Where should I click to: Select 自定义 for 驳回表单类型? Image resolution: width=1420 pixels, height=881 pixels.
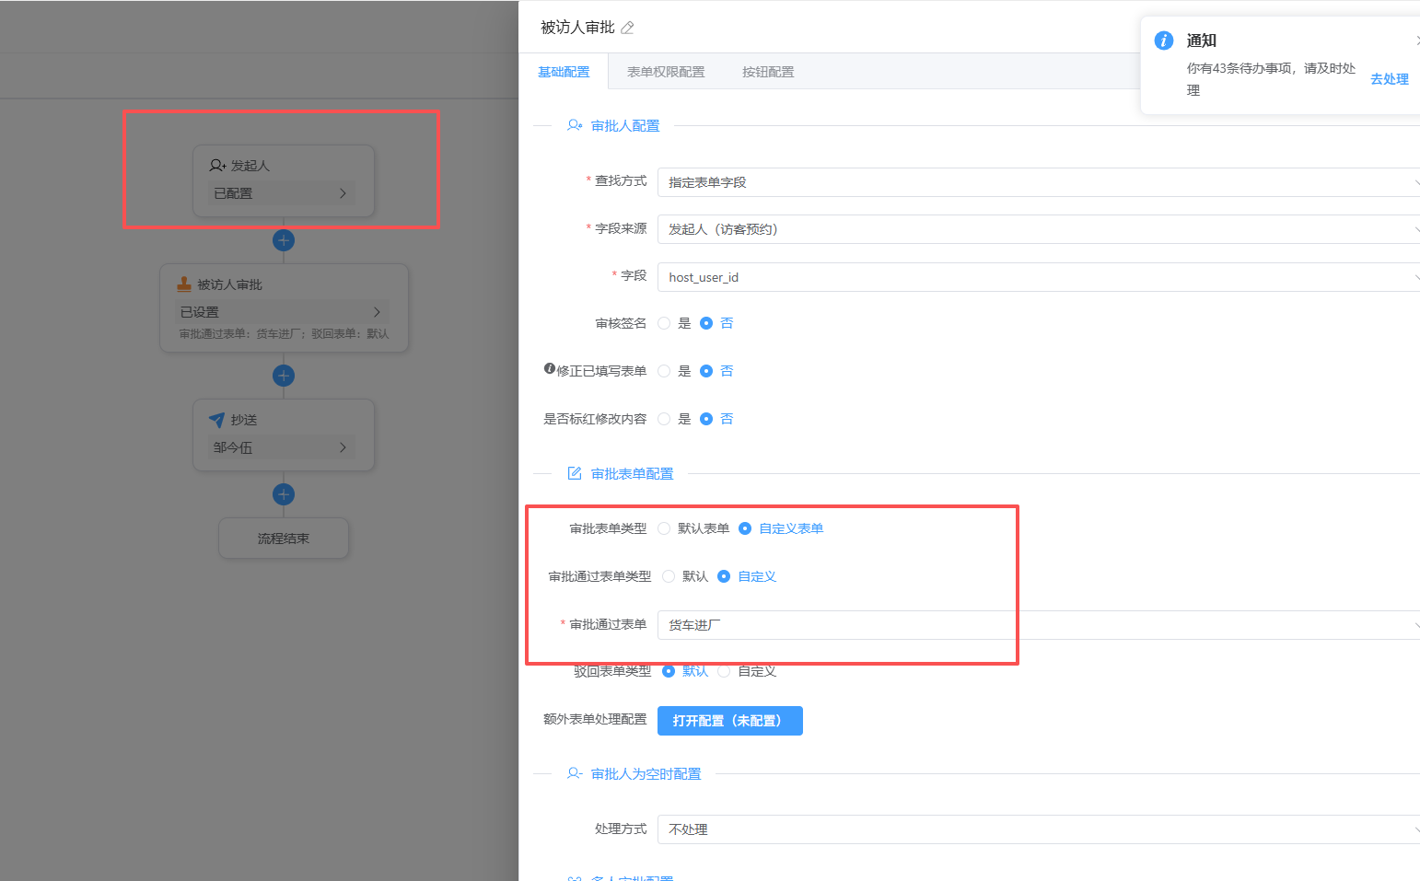pos(725,671)
